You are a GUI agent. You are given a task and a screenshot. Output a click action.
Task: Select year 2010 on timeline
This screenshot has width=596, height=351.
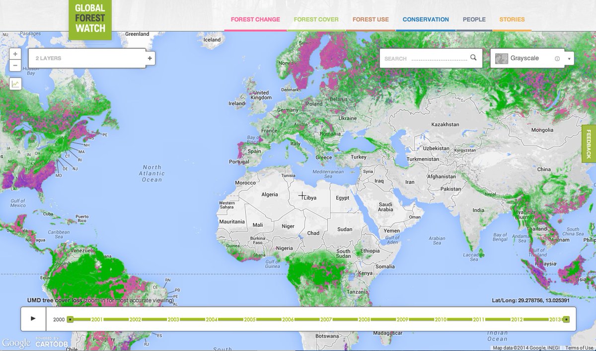click(x=441, y=319)
